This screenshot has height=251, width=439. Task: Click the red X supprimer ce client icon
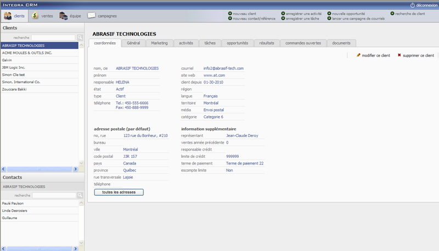(399, 55)
